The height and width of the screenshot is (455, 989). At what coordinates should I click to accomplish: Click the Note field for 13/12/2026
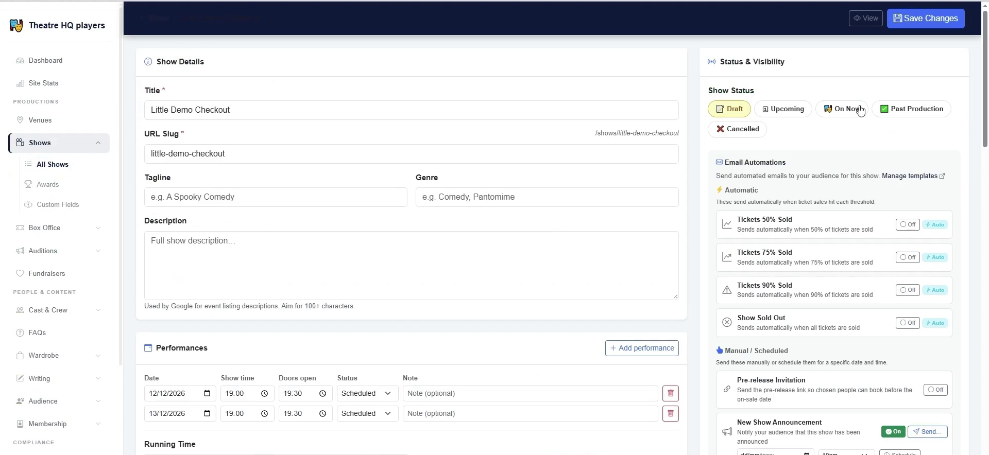tap(530, 413)
